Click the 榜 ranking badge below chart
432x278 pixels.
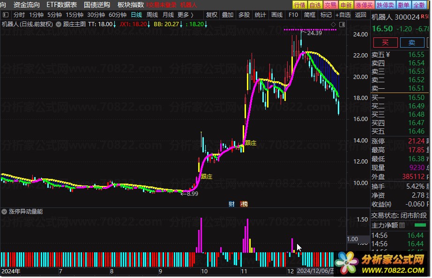pyautogui.click(x=244, y=204)
